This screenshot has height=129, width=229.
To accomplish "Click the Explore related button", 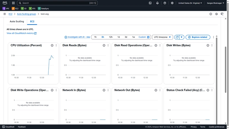I will click(198, 37).
